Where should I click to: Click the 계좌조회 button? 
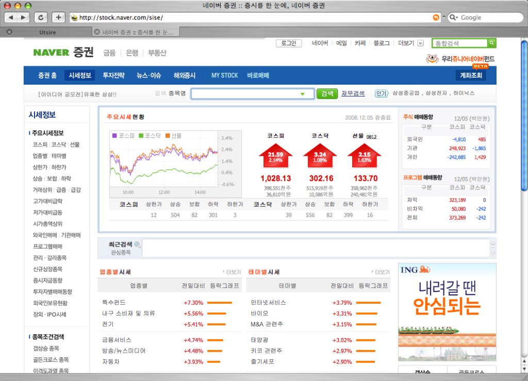[x=471, y=75]
